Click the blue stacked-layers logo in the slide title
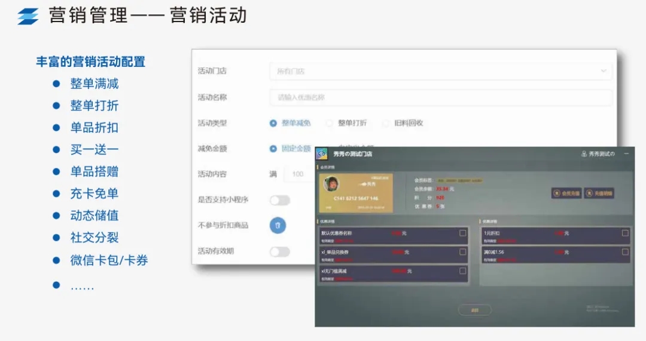The image size is (646, 341). [x=28, y=16]
